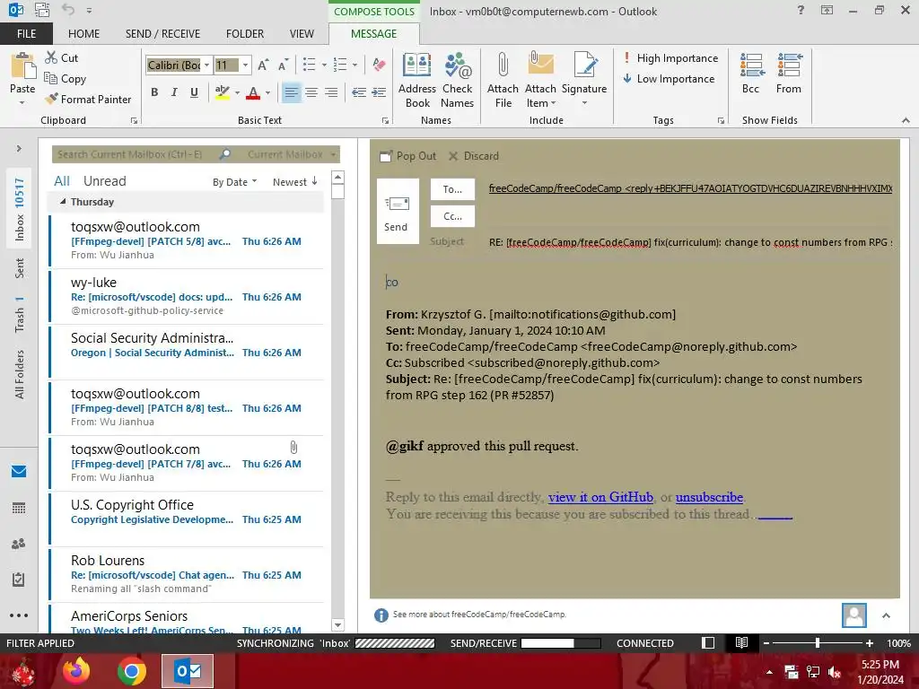Click the Send envelope button

[x=398, y=211]
